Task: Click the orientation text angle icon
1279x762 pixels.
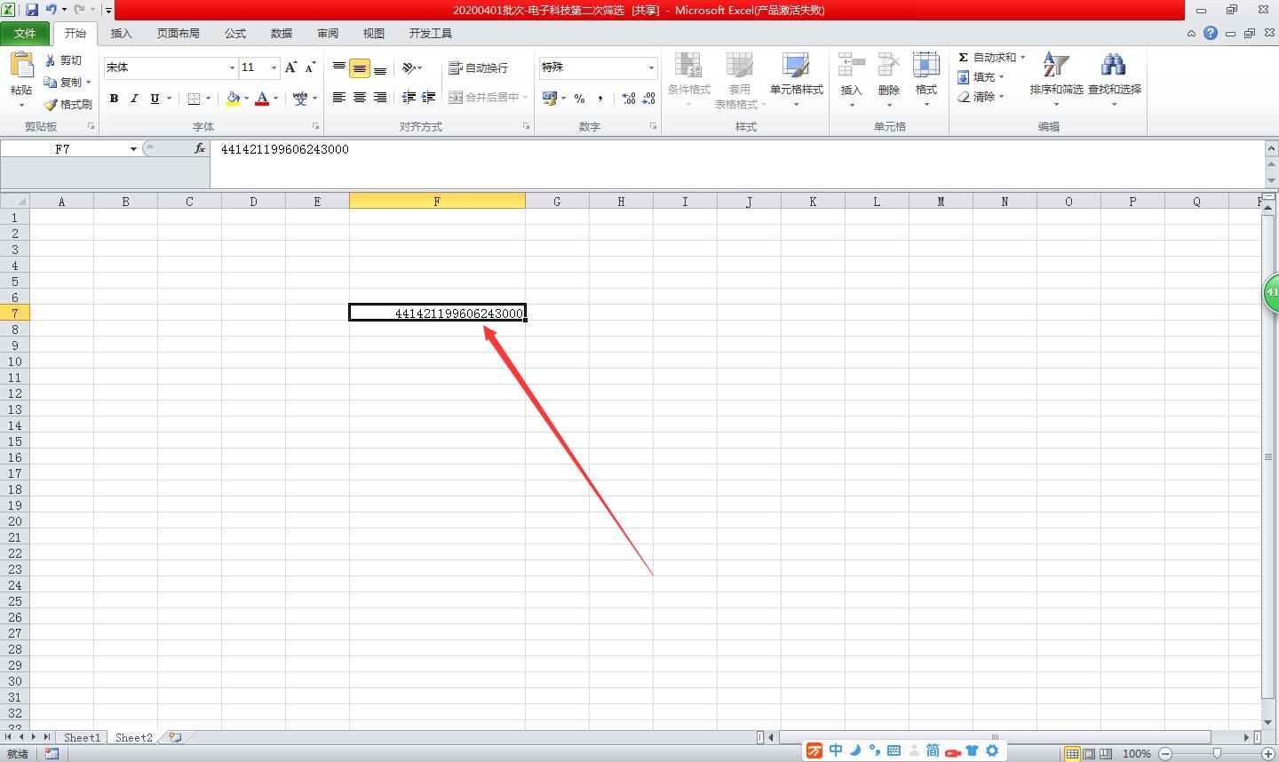Action: 409,67
